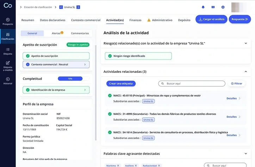Click the search magnifier in activities search
Image resolution: width=255 pixels, height=167 pixels.
point(162,84)
